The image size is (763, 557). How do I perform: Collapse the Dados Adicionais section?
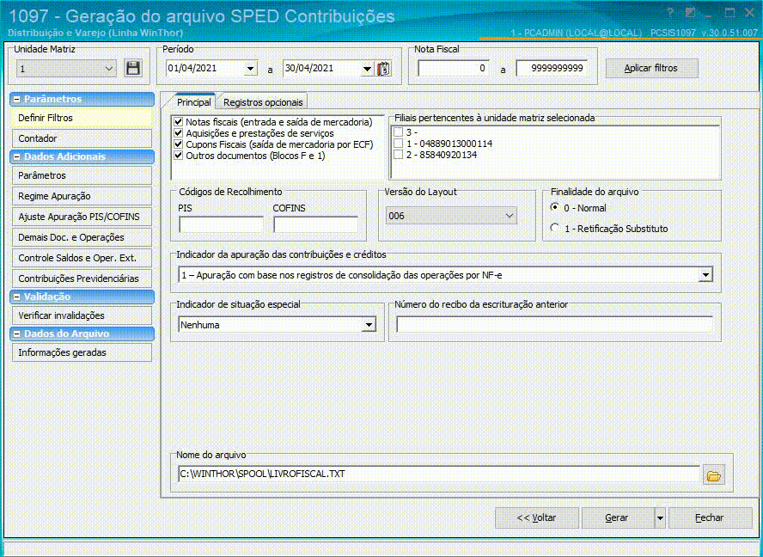16,156
